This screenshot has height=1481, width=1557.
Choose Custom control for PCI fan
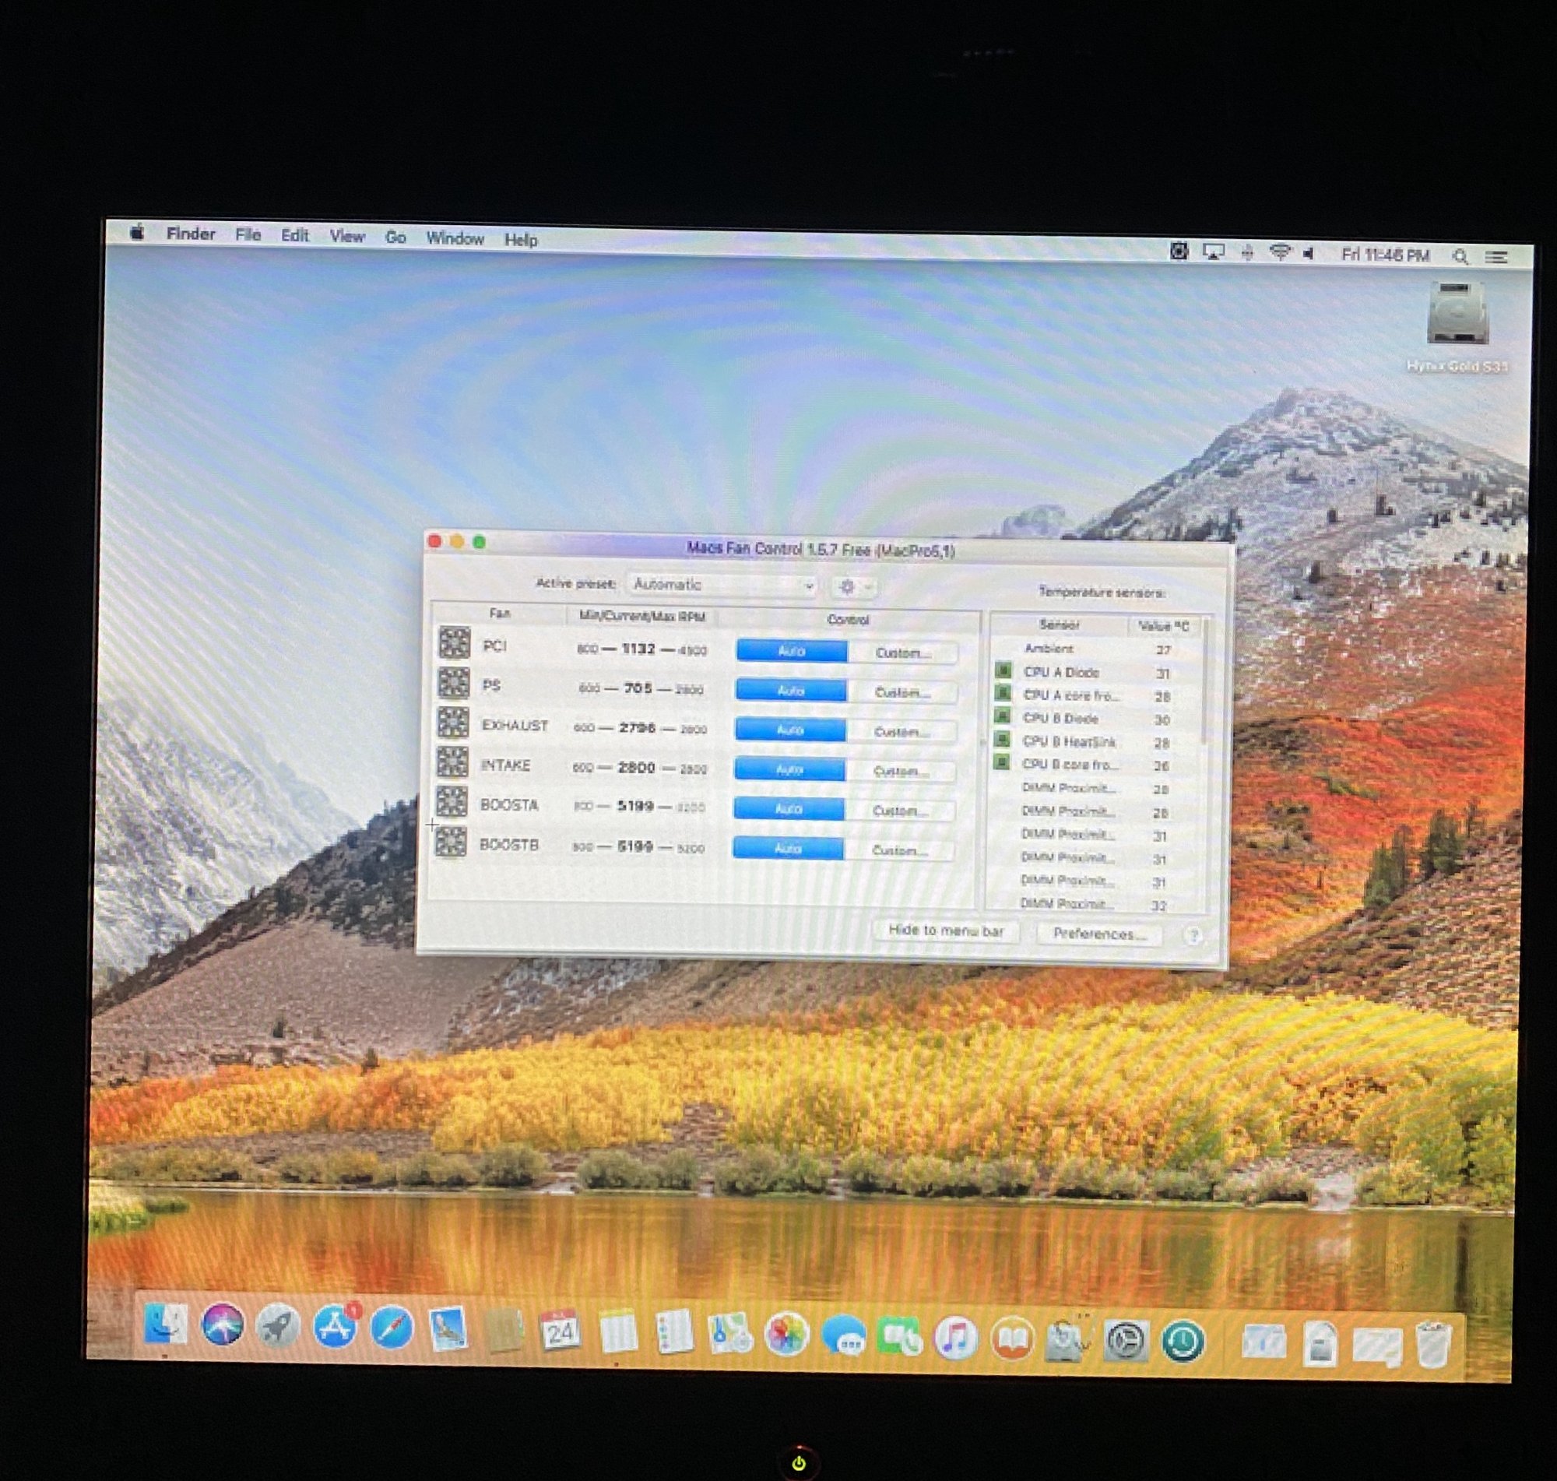903,653
